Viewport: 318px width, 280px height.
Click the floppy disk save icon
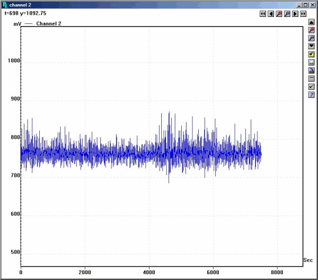(x=312, y=62)
